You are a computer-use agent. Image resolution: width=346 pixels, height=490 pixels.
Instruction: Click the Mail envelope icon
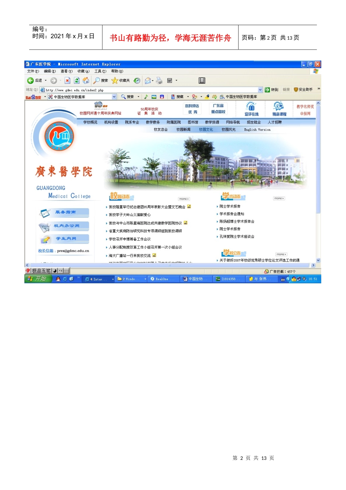148,81
